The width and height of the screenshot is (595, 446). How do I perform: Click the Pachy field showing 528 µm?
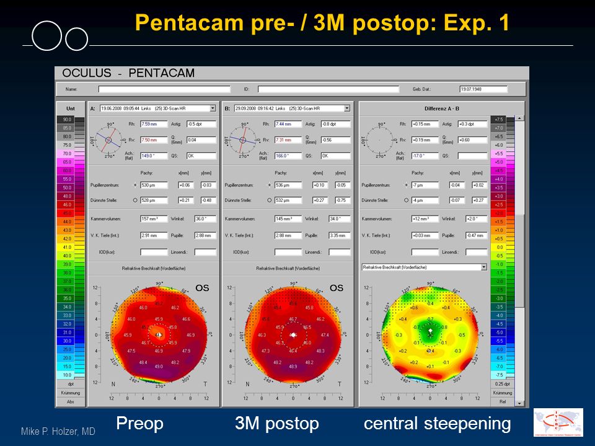[x=154, y=200]
